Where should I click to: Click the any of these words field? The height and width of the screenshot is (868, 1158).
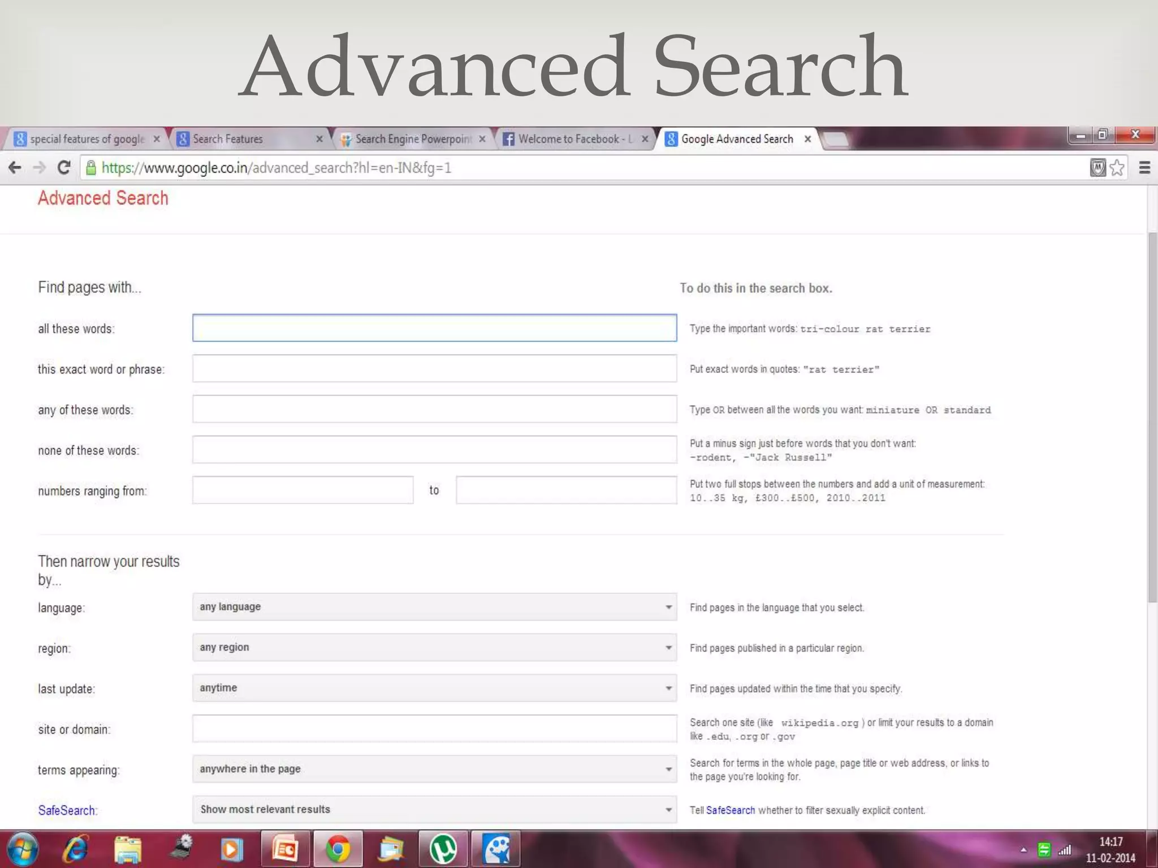[434, 409]
